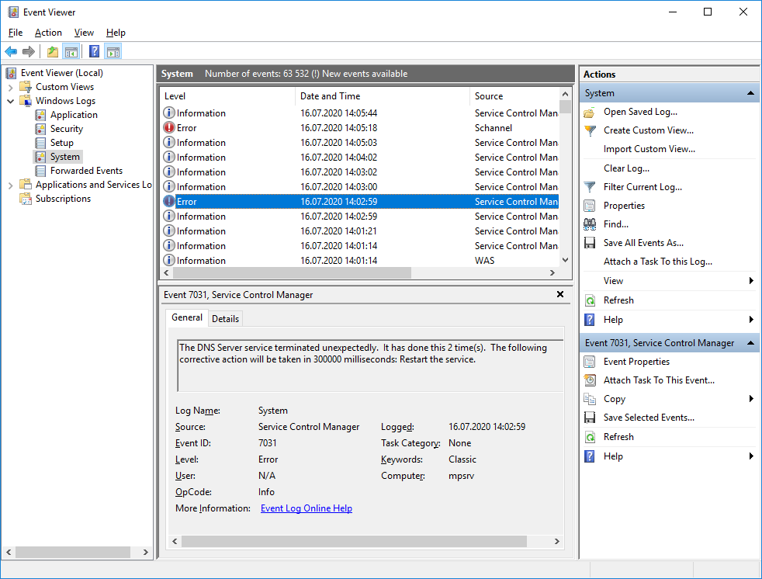Click the red Error icon for Schannel event
This screenshot has width=762, height=579.
pyautogui.click(x=168, y=128)
